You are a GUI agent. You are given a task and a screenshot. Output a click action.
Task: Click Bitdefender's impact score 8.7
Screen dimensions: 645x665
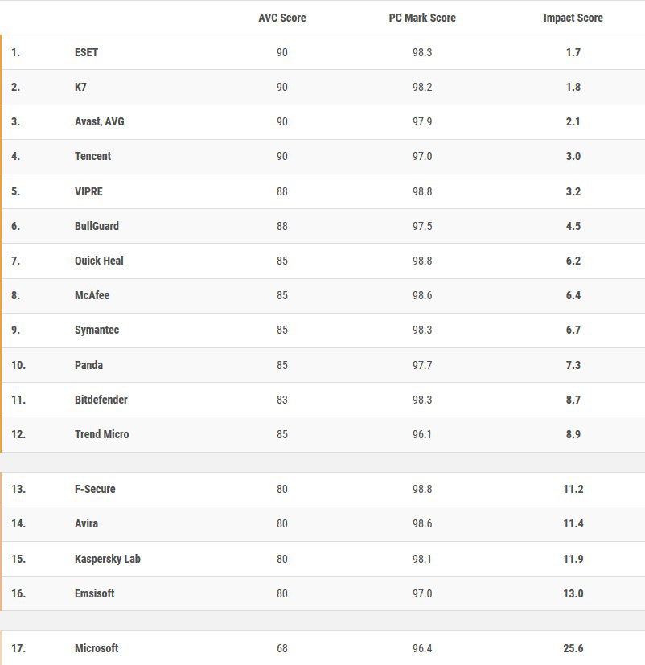573,400
